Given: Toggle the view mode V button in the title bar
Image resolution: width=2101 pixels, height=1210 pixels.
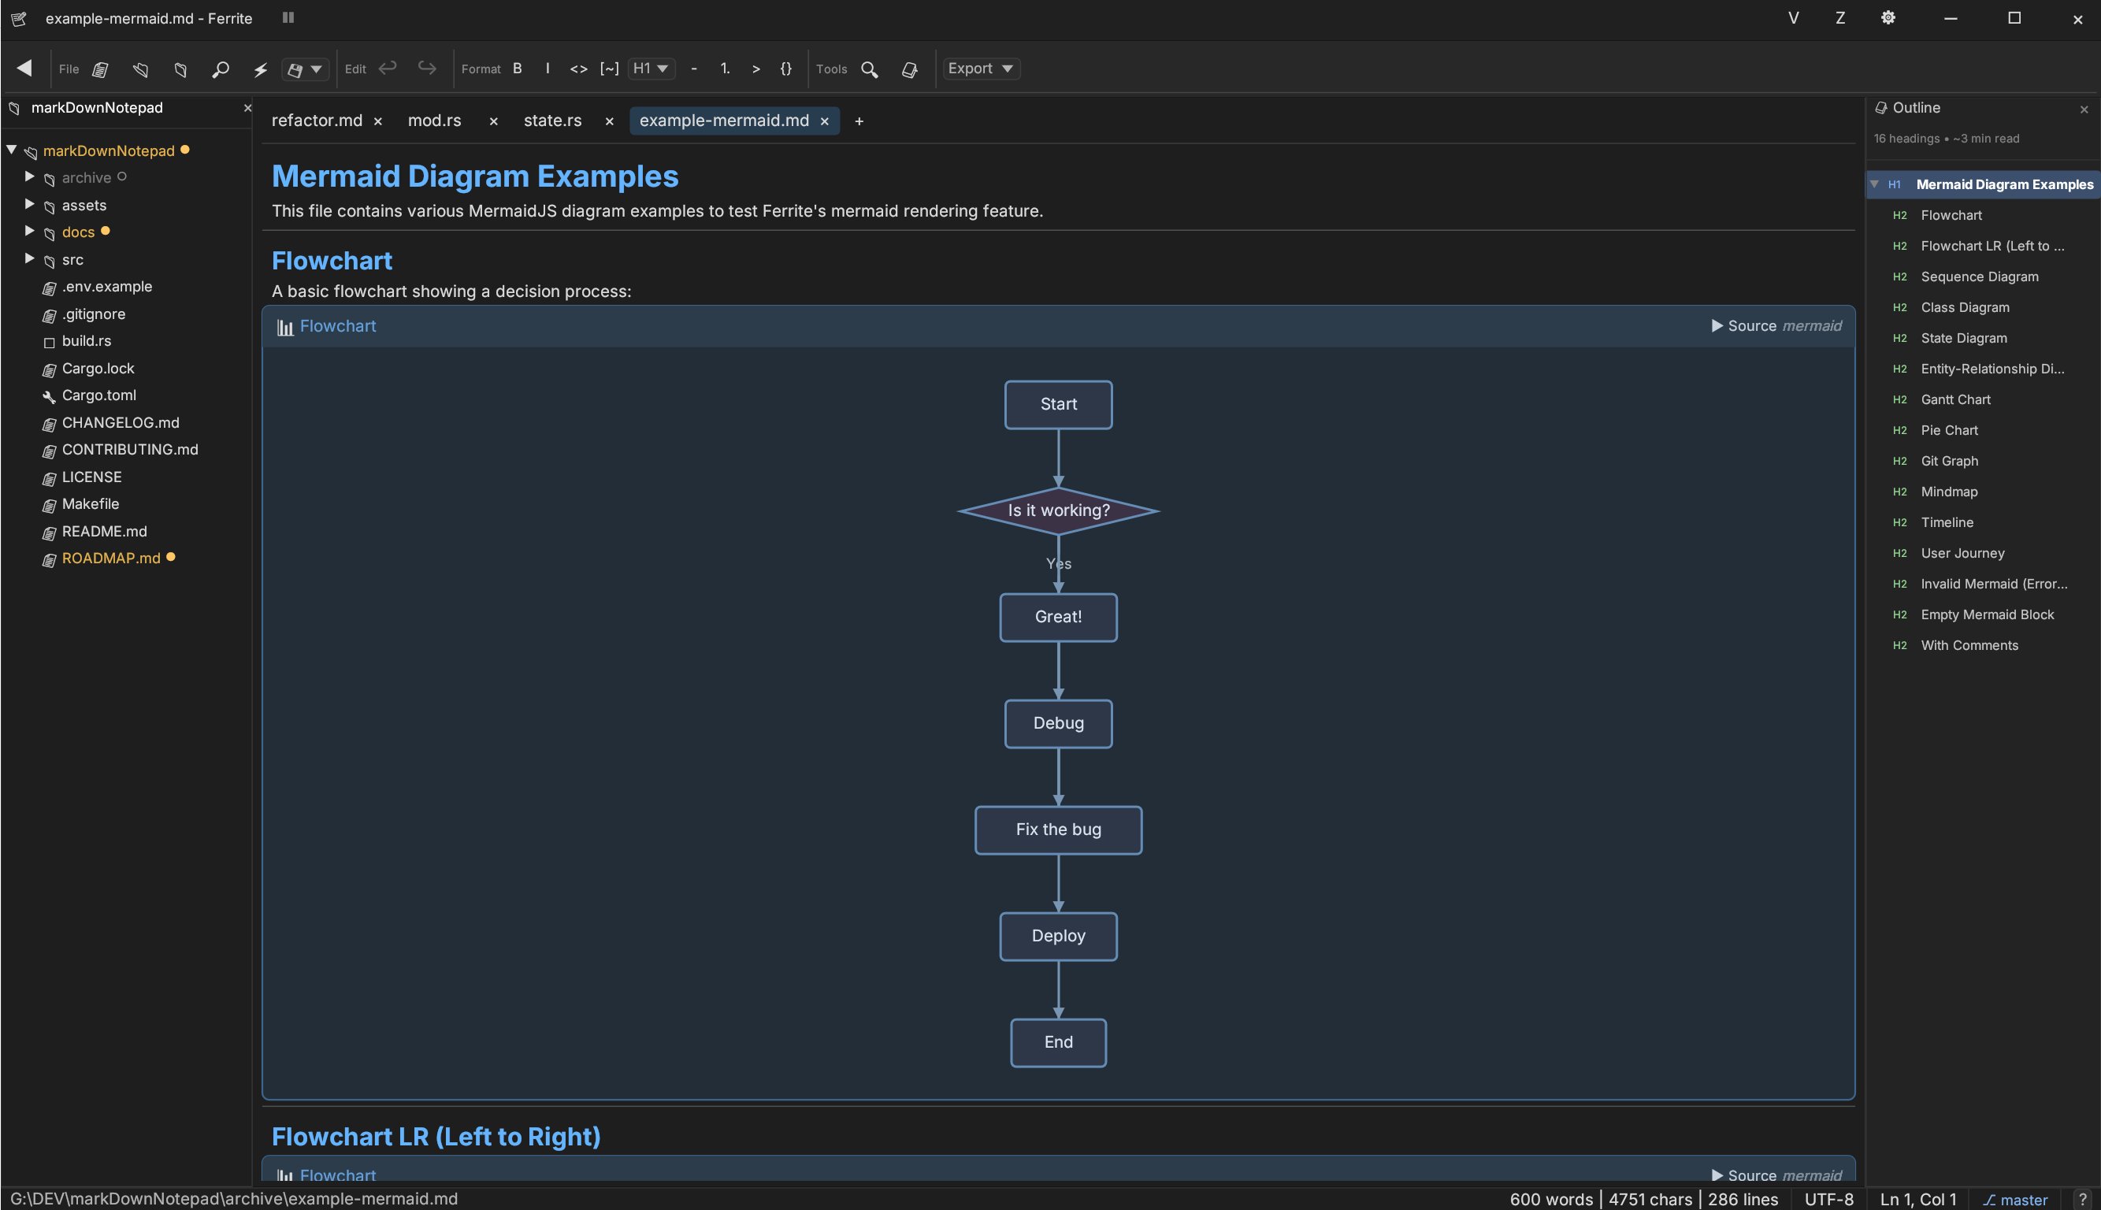Looking at the screenshot, I should [x=1793, y=18].
